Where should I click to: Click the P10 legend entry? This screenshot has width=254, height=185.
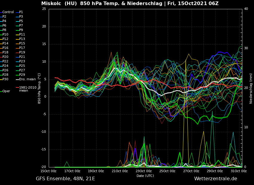pos(5,35)
